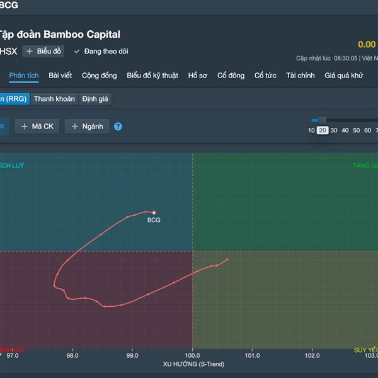Click the BCG latest point marker on chart
This screenshot has width=378, height=378.
tap(154, 213)
